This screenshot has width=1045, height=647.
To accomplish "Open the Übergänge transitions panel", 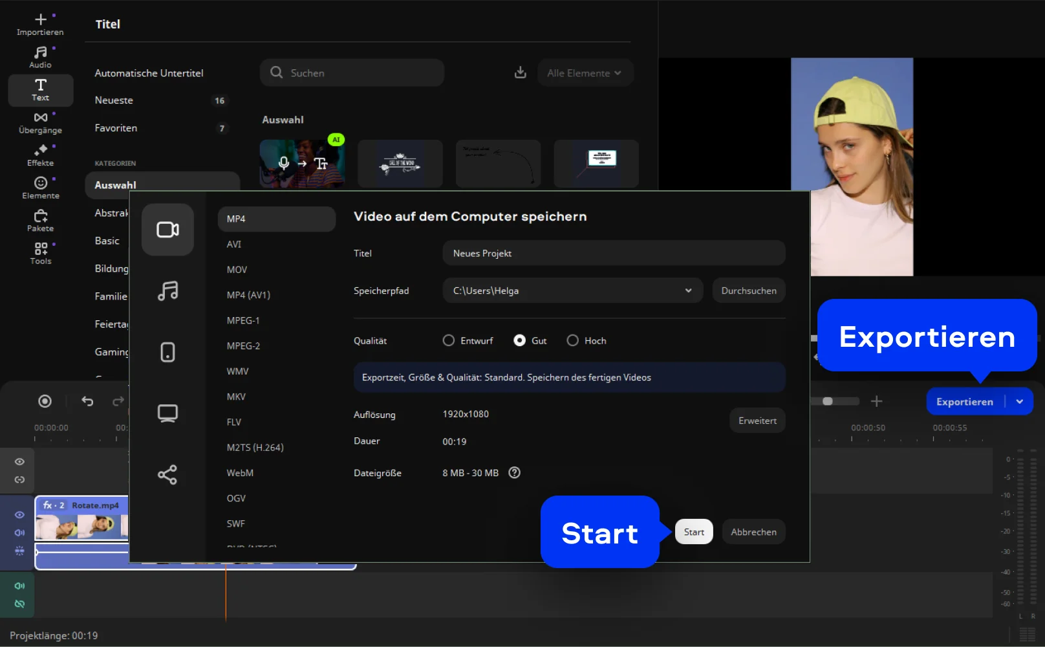I will [x=40, y=122].
